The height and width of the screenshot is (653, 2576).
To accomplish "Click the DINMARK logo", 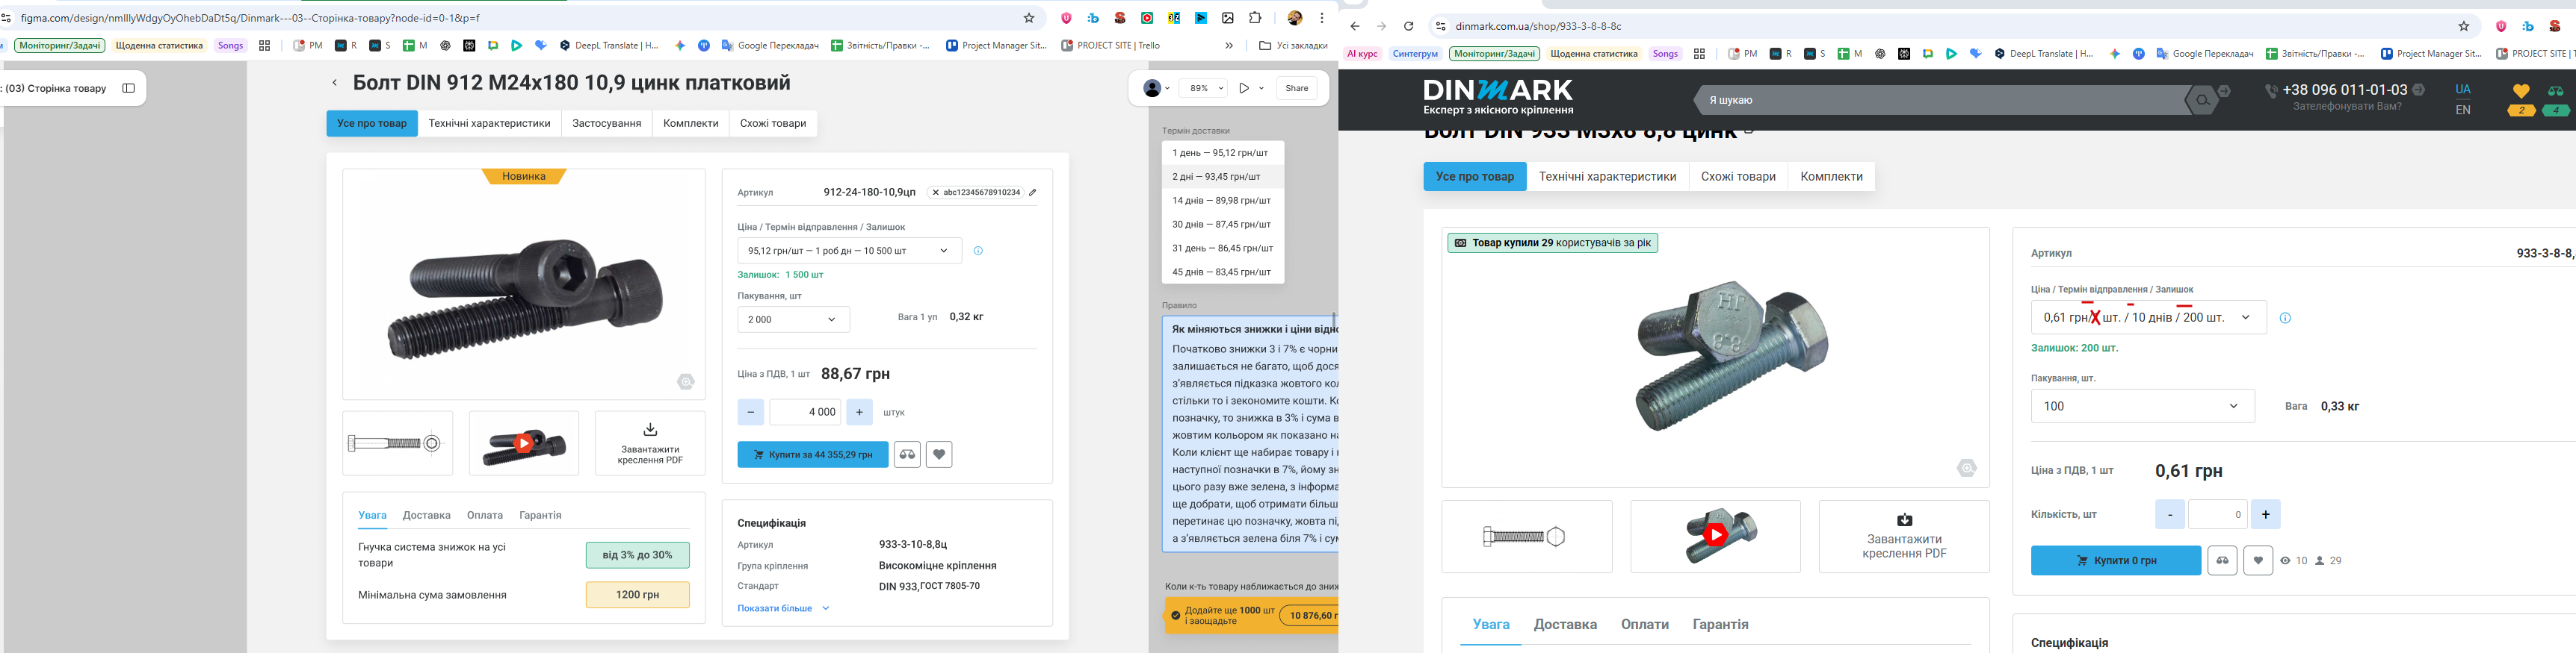I will (x=1498, y=97).
